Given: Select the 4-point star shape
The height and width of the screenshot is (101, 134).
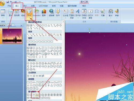Looking at the screenshot, I should pos(34,95).
